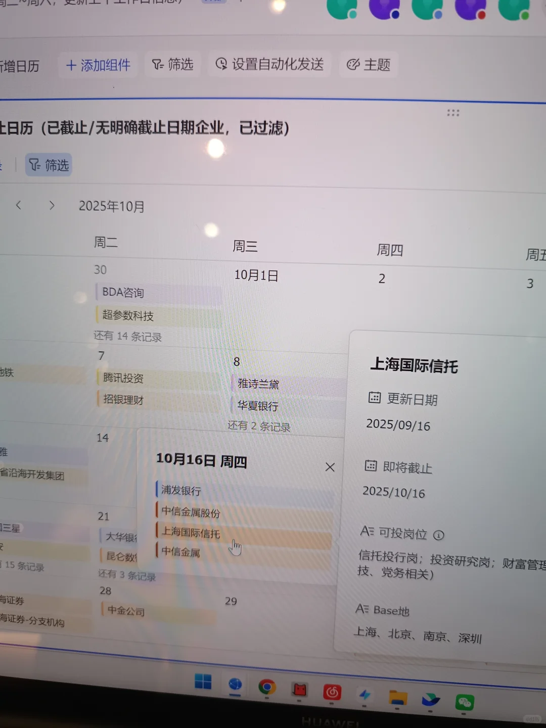Expand 还有 3 条记录 on the 21st
This screenshot has height=728, width=546.
point(127,575)
